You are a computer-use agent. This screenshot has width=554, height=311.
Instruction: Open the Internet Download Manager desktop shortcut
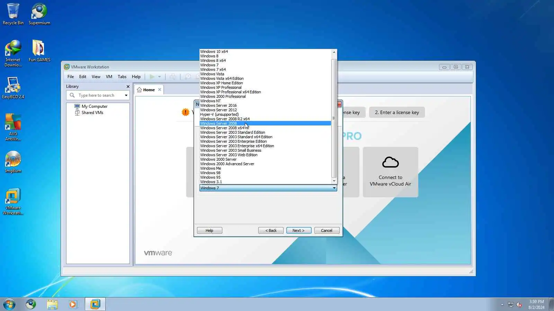[13, 53]
